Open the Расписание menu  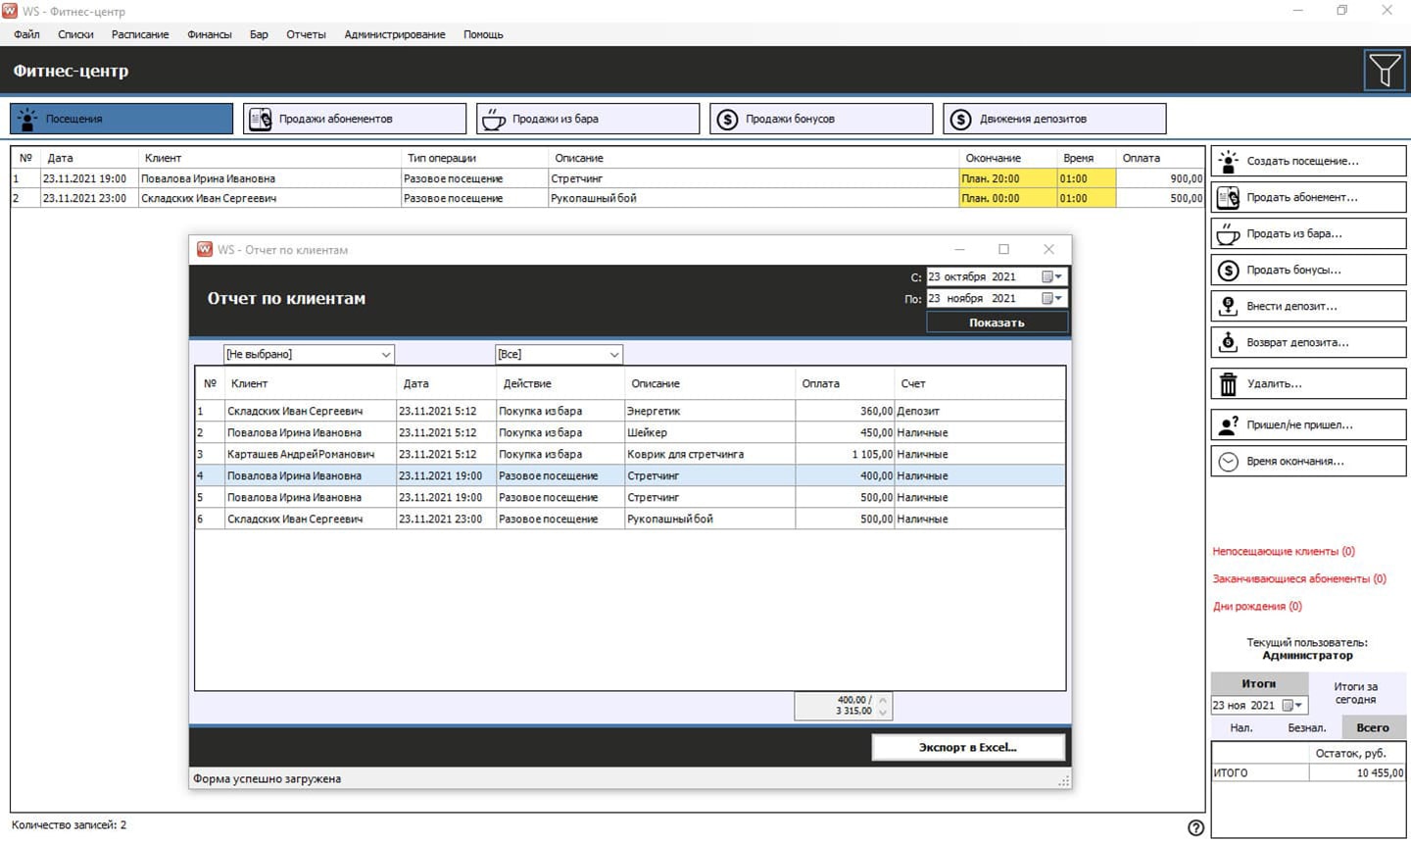[x=140, y=34]
